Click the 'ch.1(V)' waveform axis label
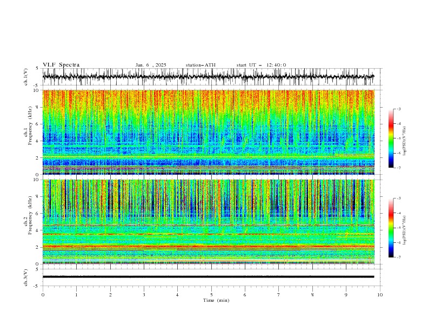 pos(26,77)
